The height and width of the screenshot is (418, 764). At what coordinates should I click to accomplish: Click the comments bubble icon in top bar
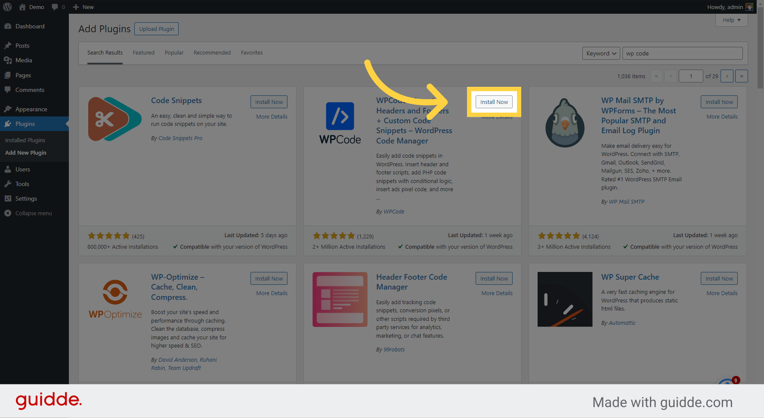[55, 7]
